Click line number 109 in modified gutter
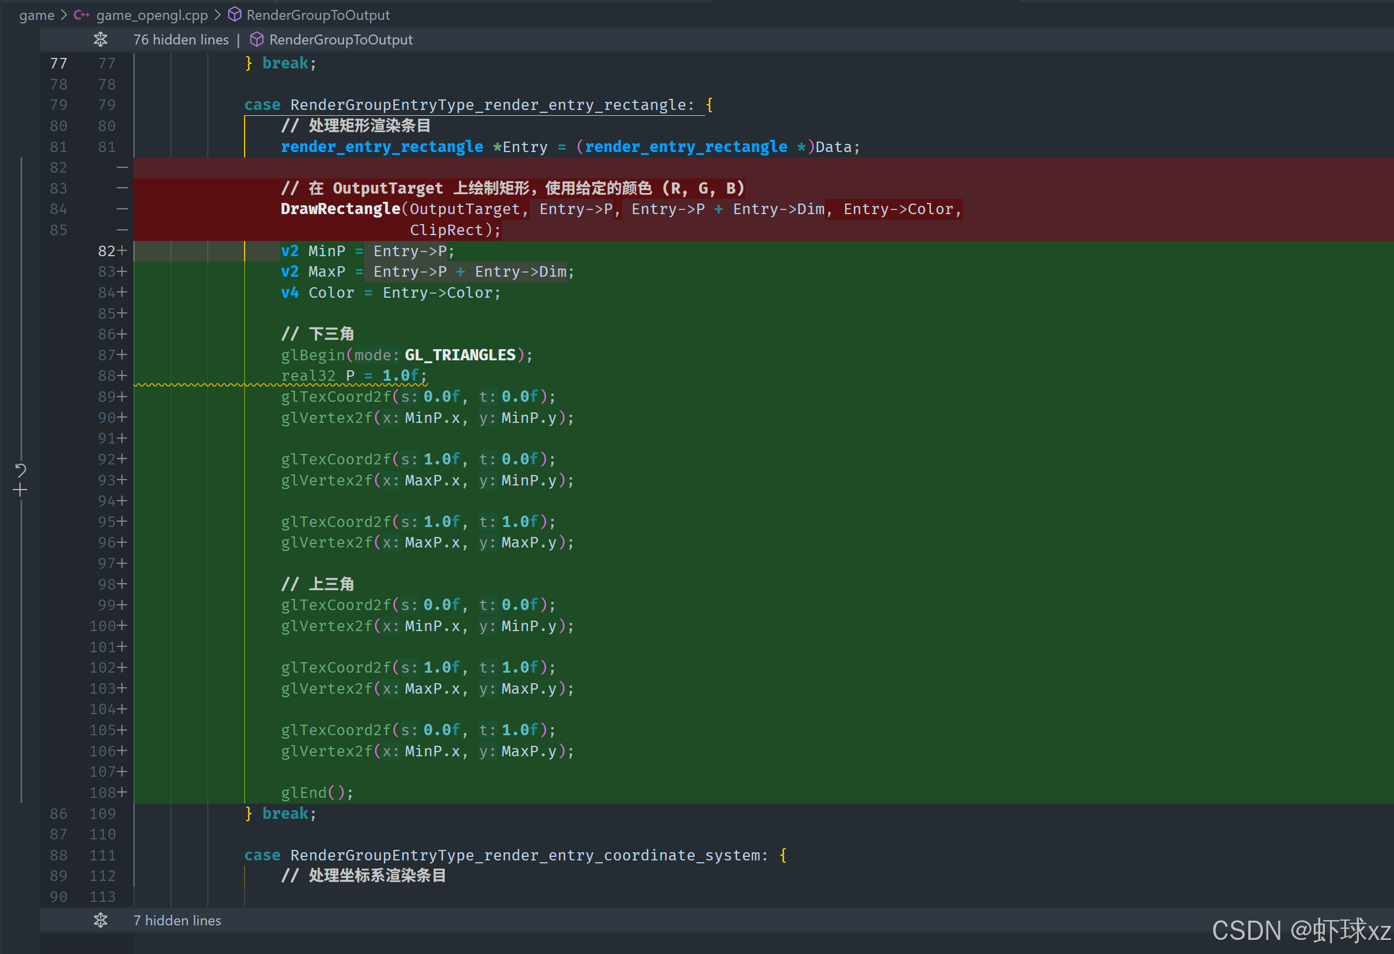 click(x=102, y=814)
